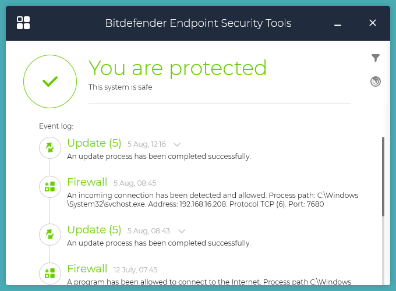This screenshot has height=291, width=396.
Task: Open the scan radar icon
Action: coord(376,81)
